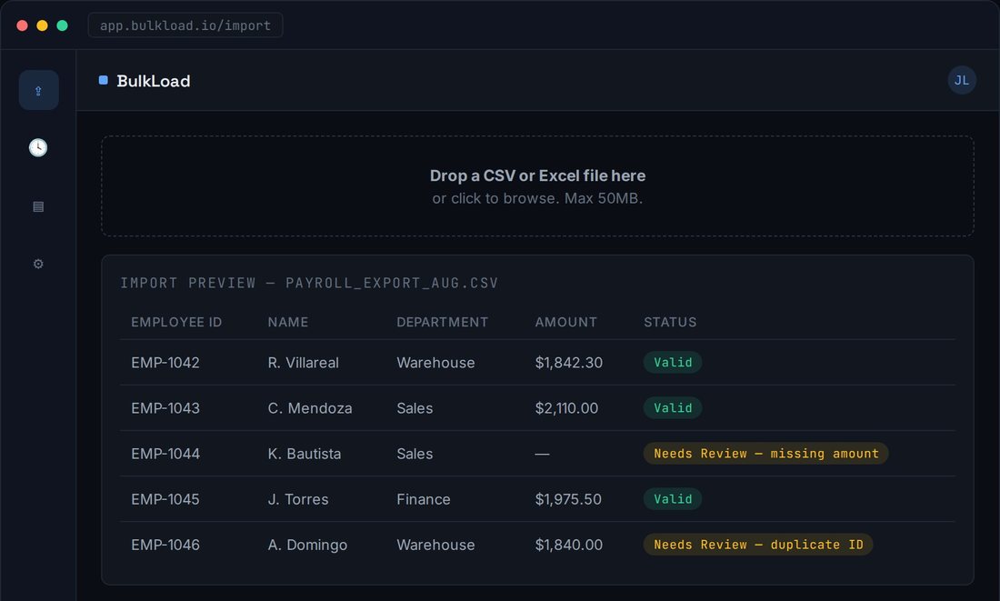The width and height of the screenshot is (1000, 601).
Task: Select the EMP-1043 cell
Action: pos(165,407)
